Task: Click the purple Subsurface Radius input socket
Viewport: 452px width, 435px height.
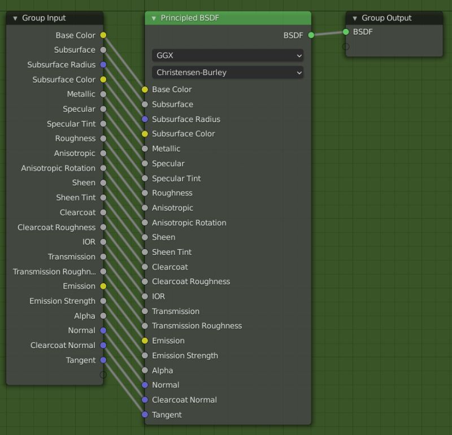Action: point(145,119)
